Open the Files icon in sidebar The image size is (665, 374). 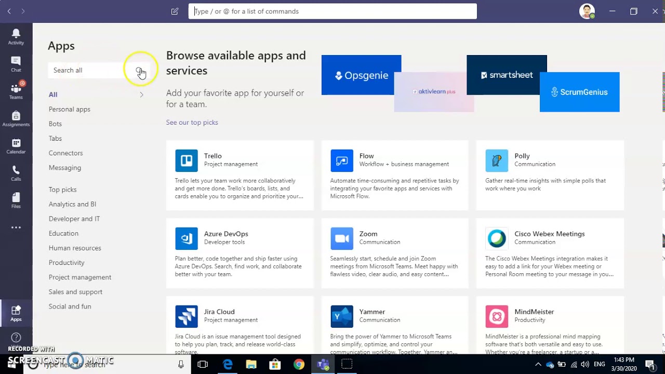[x=16, y=200]
